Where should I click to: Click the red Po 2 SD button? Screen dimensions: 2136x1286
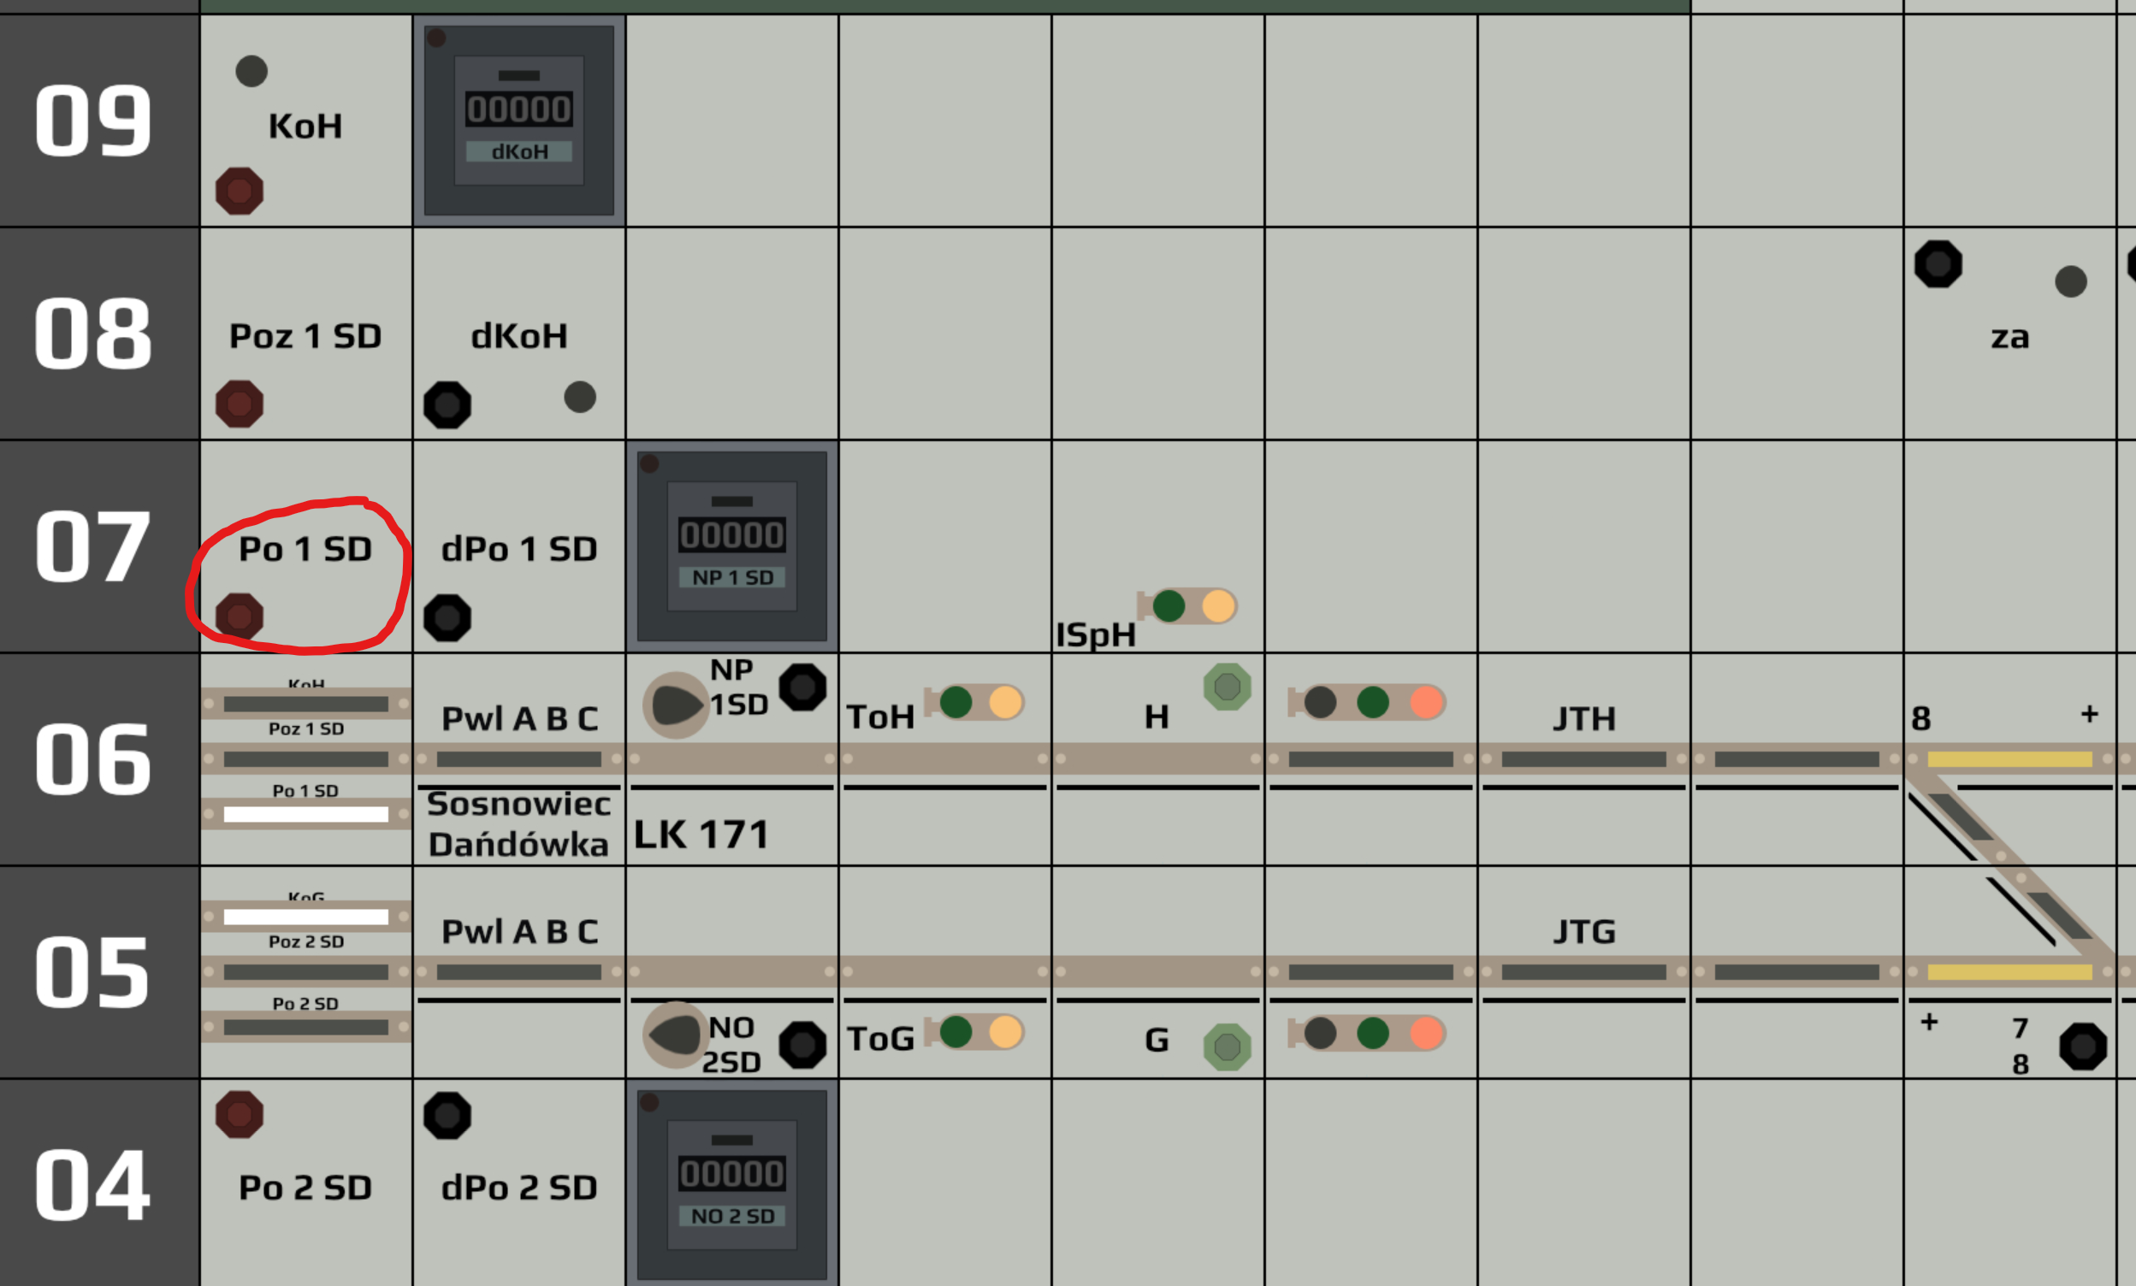tap(240, 1114)
